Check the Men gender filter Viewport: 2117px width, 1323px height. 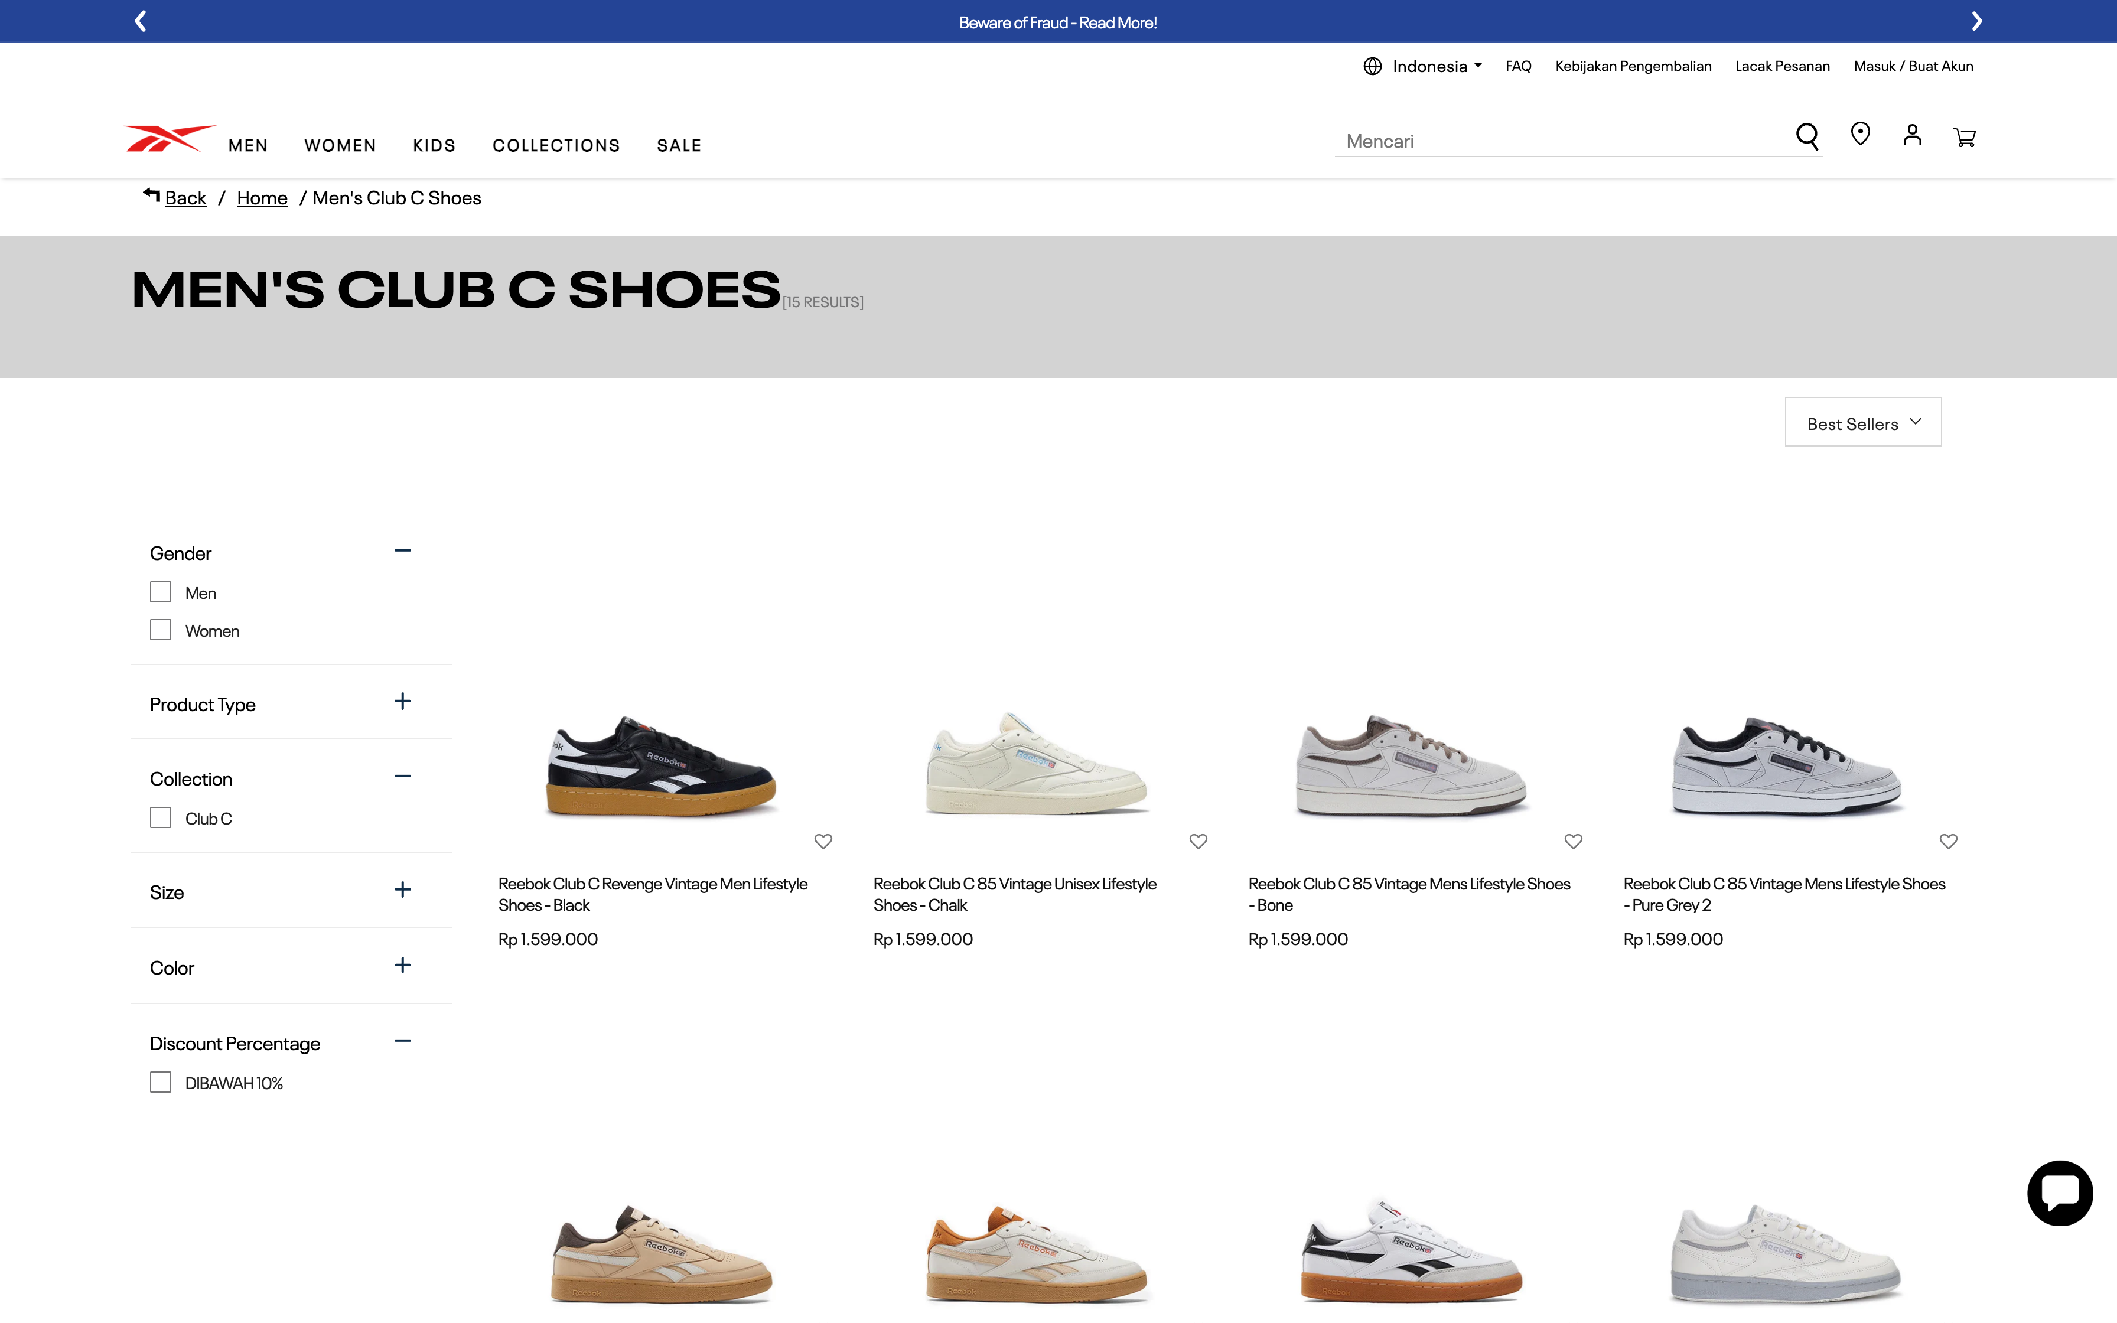[160, 591]
